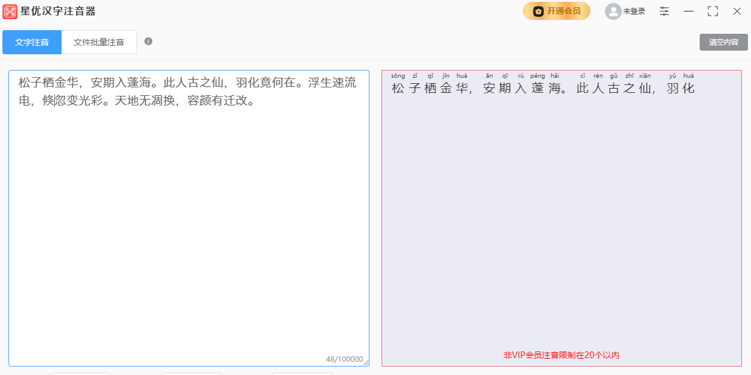Image resolution: width=751 pixels, height=375 pixels.
Task: Minimize the application window
Action: [688, 11]
